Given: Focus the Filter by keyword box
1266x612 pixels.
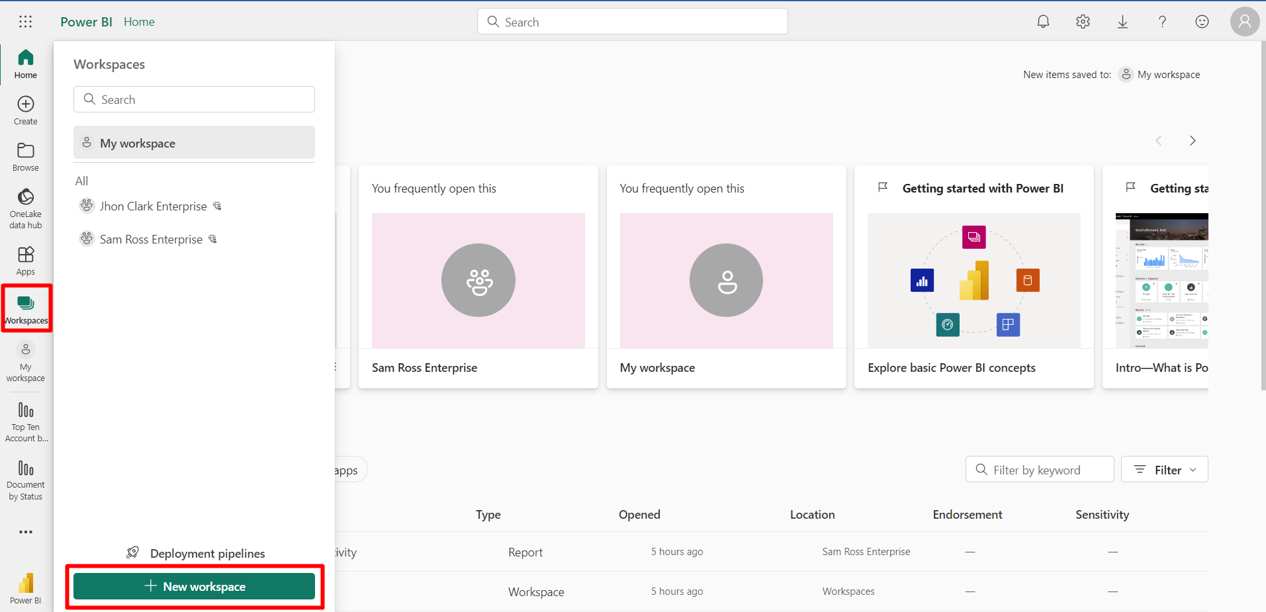Looking at the screenshot, I should point(1040,470).
